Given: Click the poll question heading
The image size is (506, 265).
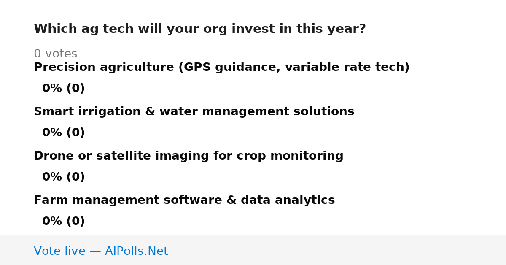Looking at the screenshot, I should (x=200, y=29).
